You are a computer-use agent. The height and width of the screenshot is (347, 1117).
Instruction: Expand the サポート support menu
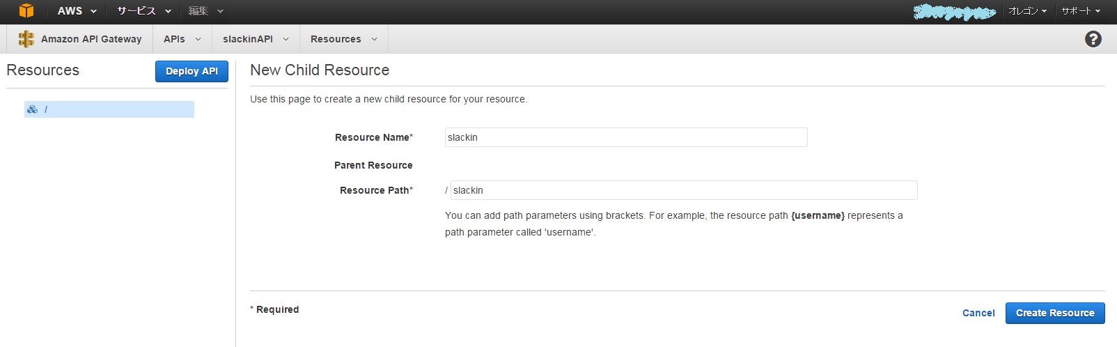coord(1081,11)
